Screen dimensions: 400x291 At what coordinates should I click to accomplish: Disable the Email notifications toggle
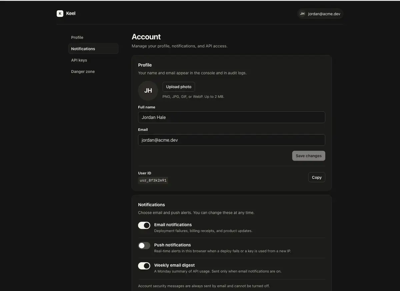click(144, 225)
